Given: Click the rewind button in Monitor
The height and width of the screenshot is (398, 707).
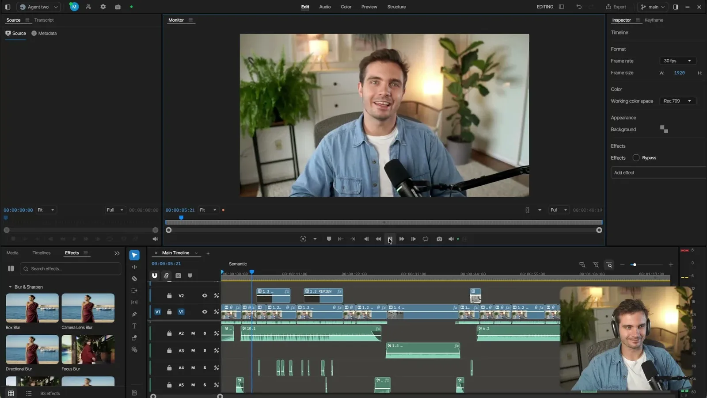Looking at the screenshot, I should point(378,239).
